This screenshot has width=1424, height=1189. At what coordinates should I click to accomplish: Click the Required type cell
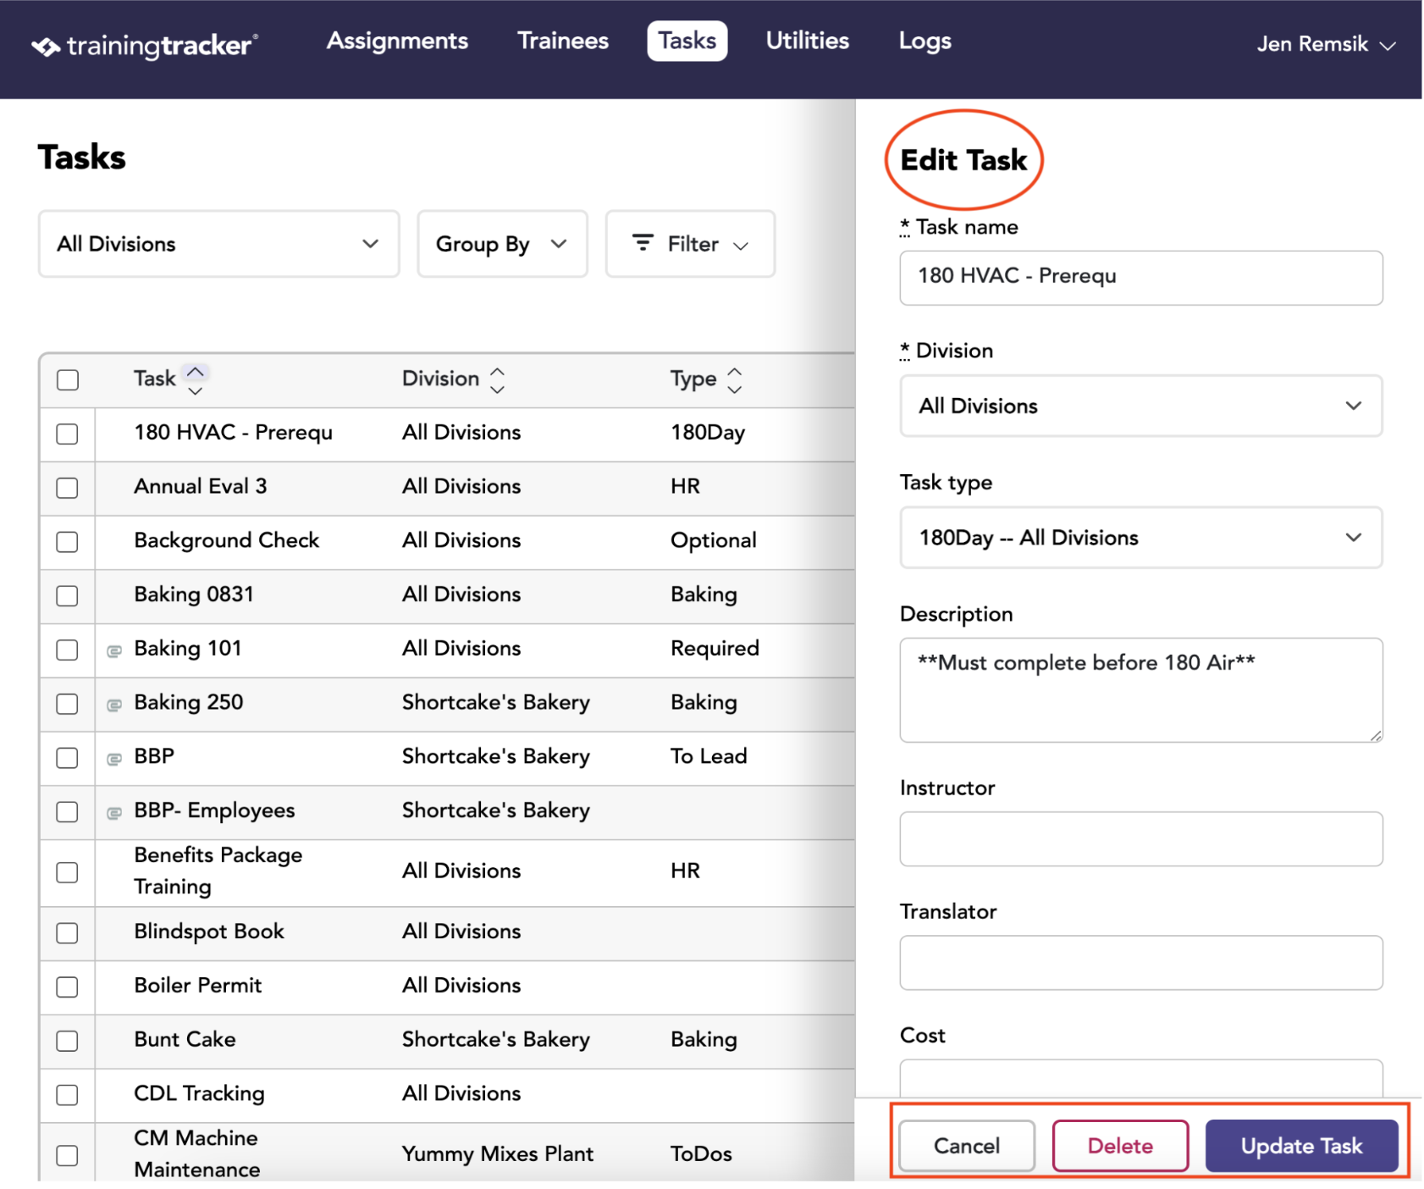pyautogui.click(x=715, y=649)
